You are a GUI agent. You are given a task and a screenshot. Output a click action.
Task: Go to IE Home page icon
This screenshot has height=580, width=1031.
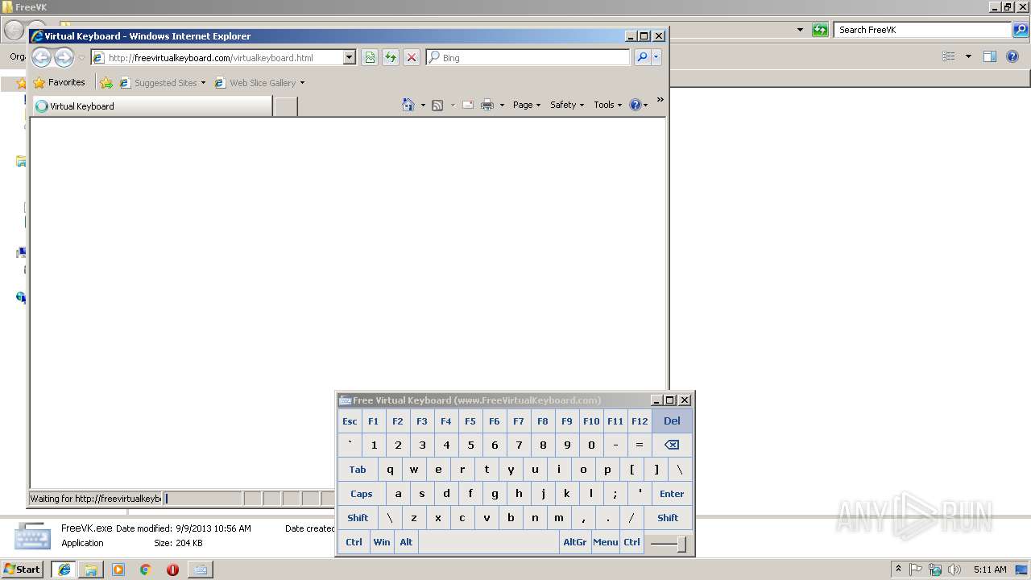point(408,105)
